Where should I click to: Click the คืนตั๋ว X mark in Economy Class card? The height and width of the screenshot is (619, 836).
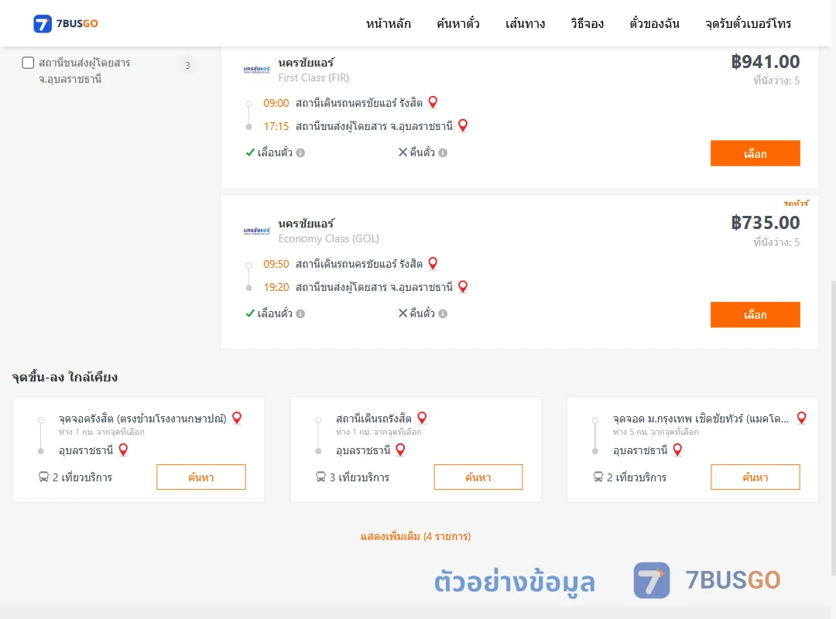[x=403, y=313]
